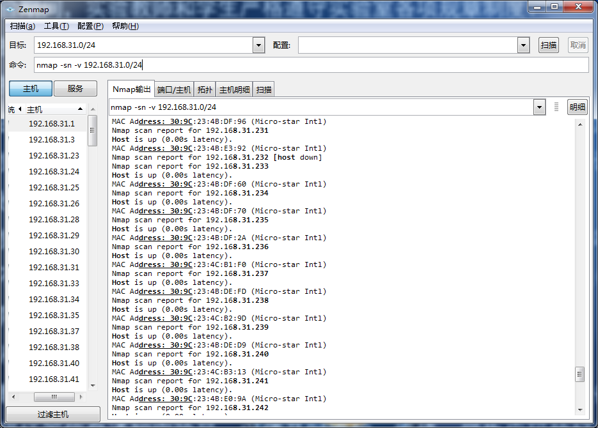Image resolution: width=598 pixels, height=428 pixels.
Task: Click Nmap output scroll down arrow
Action: click(580, 410)
